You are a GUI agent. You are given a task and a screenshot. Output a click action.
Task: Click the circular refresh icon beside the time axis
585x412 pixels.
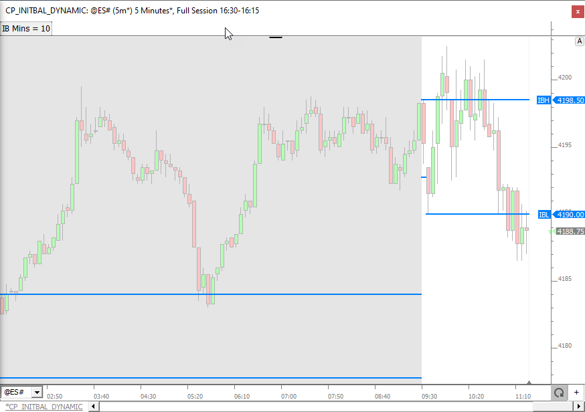click(558, 392)
